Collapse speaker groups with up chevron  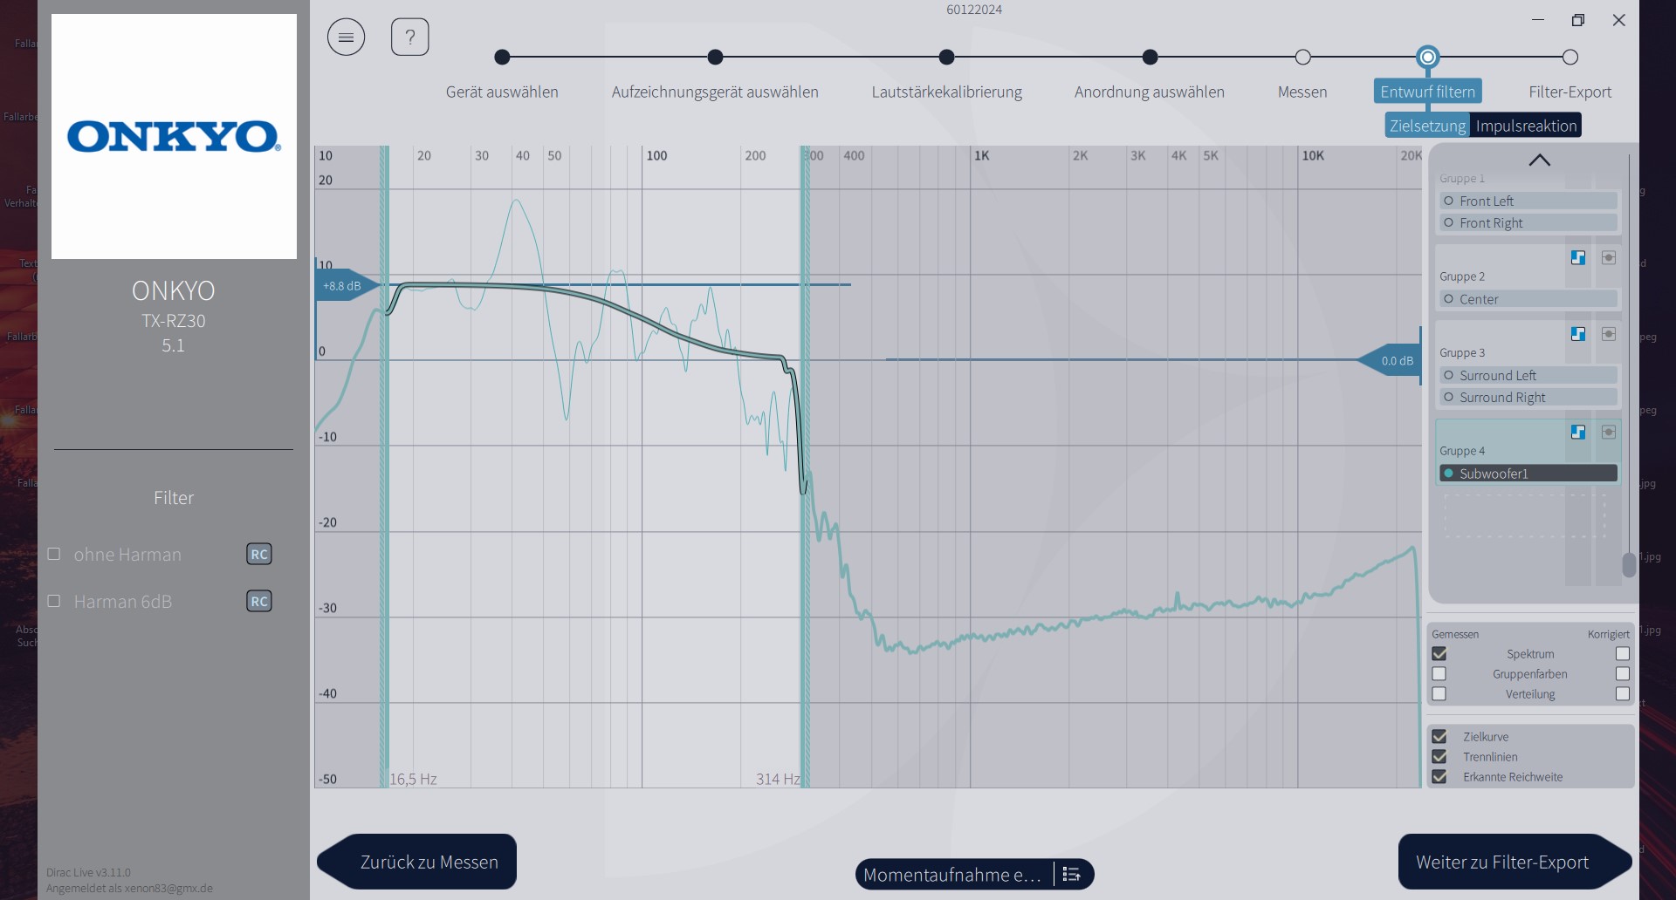click(1540, 160)
